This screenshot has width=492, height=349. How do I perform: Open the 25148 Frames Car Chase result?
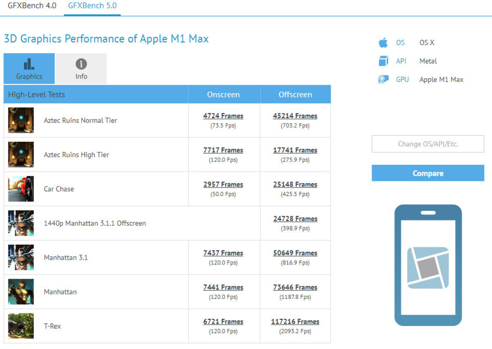click(295, 184)
